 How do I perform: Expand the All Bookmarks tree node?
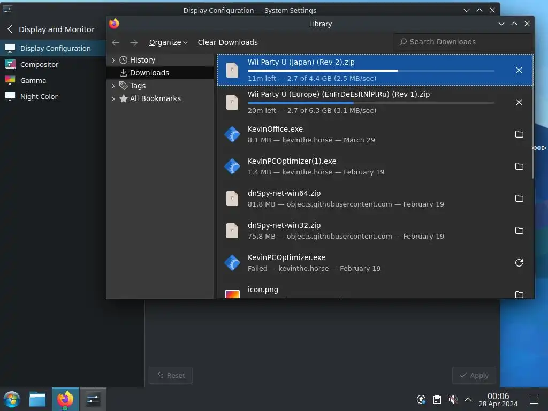pos(113,98)
